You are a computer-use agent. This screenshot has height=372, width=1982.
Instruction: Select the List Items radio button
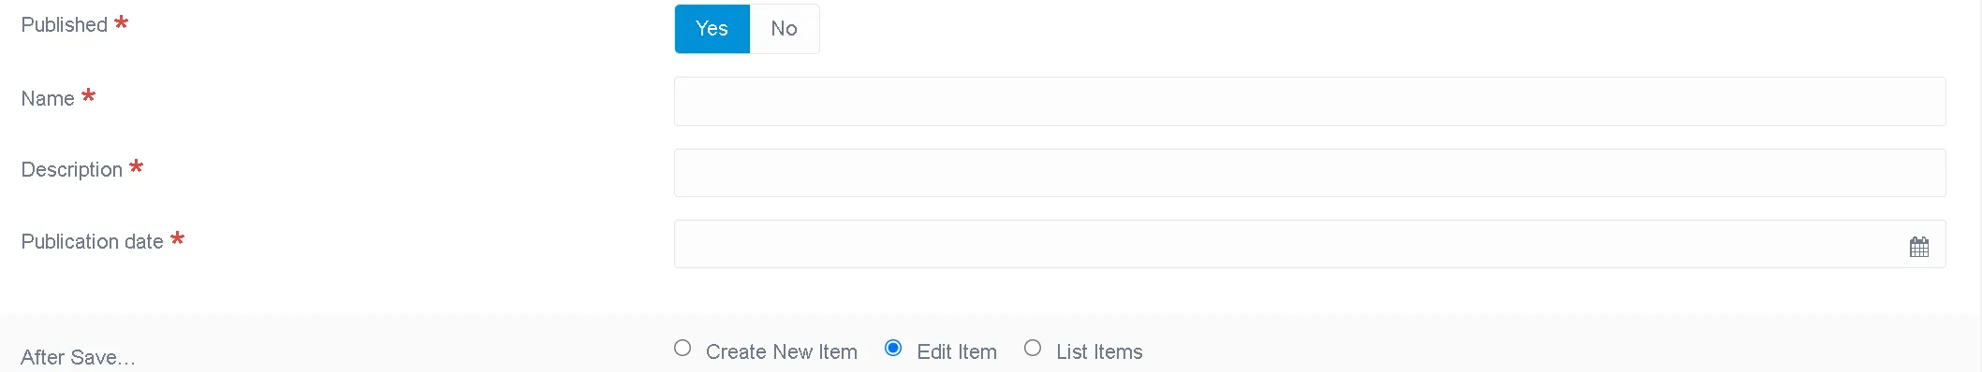click(1033, 348)
